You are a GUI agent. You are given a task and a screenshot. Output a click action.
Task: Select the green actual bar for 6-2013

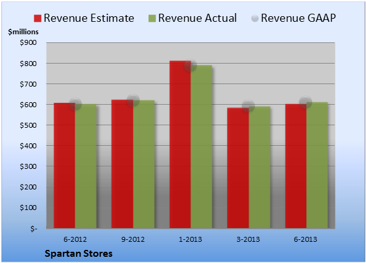click(x=317, y=165)
